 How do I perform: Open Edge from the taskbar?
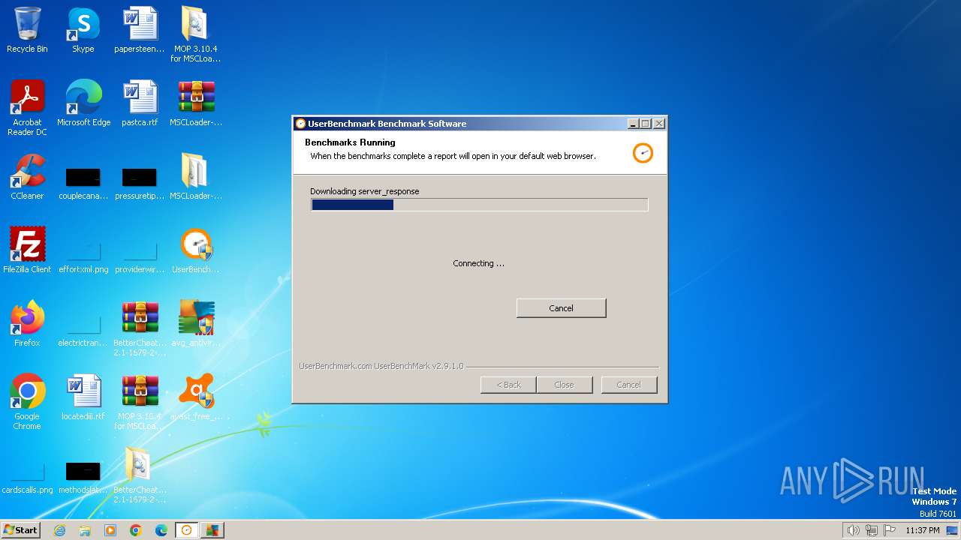(161, 530)
